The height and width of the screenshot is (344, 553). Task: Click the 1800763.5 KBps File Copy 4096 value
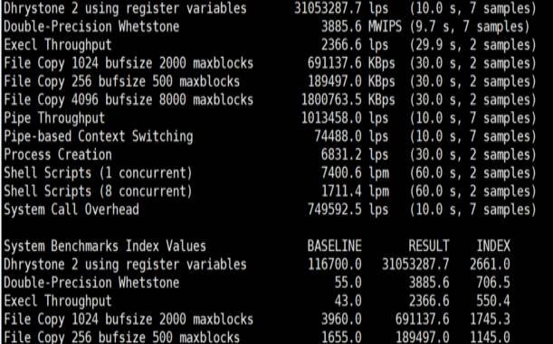pyautogui.click(x=348, y=100)
